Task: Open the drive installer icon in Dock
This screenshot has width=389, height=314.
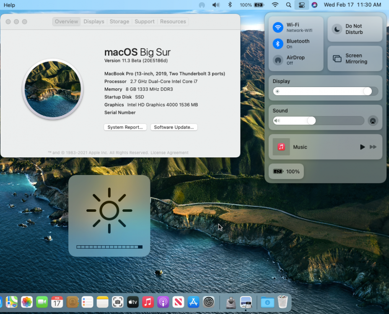Action: (x=231, y=303)
